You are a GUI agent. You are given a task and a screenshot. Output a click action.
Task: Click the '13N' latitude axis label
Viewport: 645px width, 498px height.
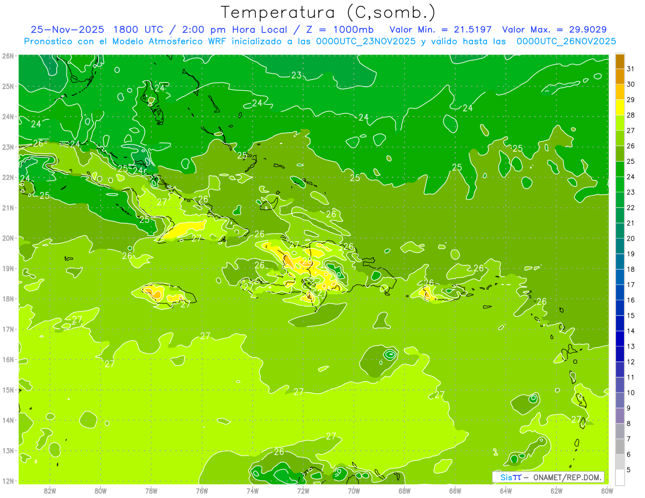[8, 450]
